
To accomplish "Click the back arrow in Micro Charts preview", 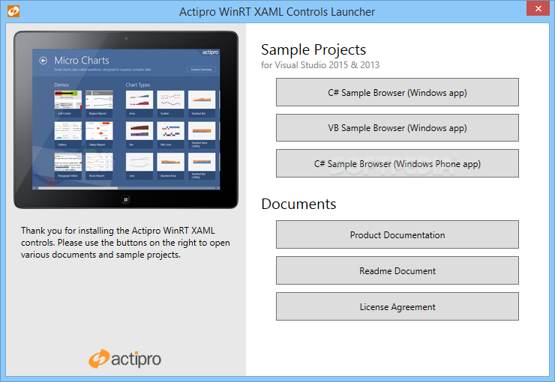I will 43,61.
